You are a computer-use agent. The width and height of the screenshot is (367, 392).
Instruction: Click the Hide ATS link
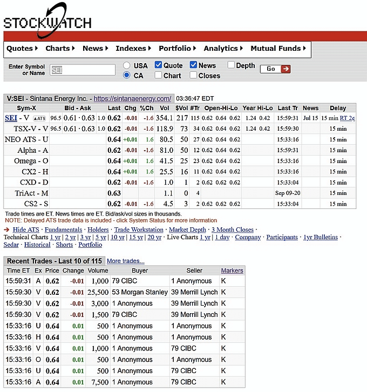(x=26, y=229)
